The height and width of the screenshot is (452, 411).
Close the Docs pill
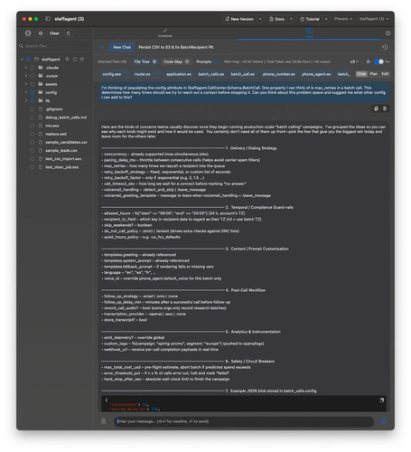point(291,19)
